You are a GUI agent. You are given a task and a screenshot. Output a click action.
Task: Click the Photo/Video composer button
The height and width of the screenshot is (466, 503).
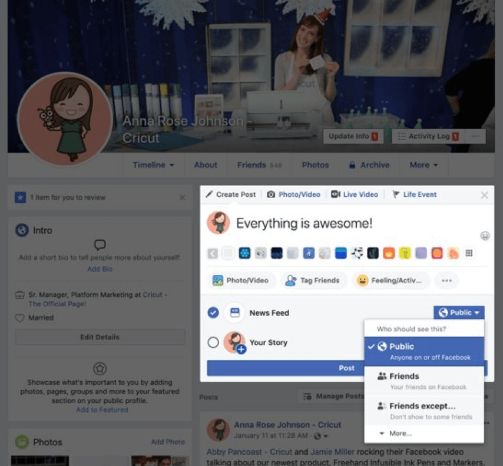click(241, 280)
